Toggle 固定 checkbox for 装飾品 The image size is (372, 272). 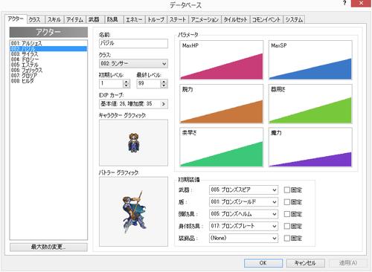[287, 239]
